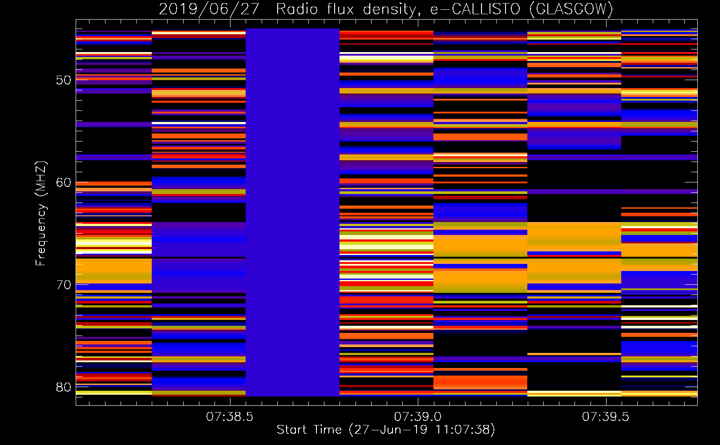Click the 70 frequency tick label
The height and width of the screenshot is (445, 720).
(x=64, y=285)
